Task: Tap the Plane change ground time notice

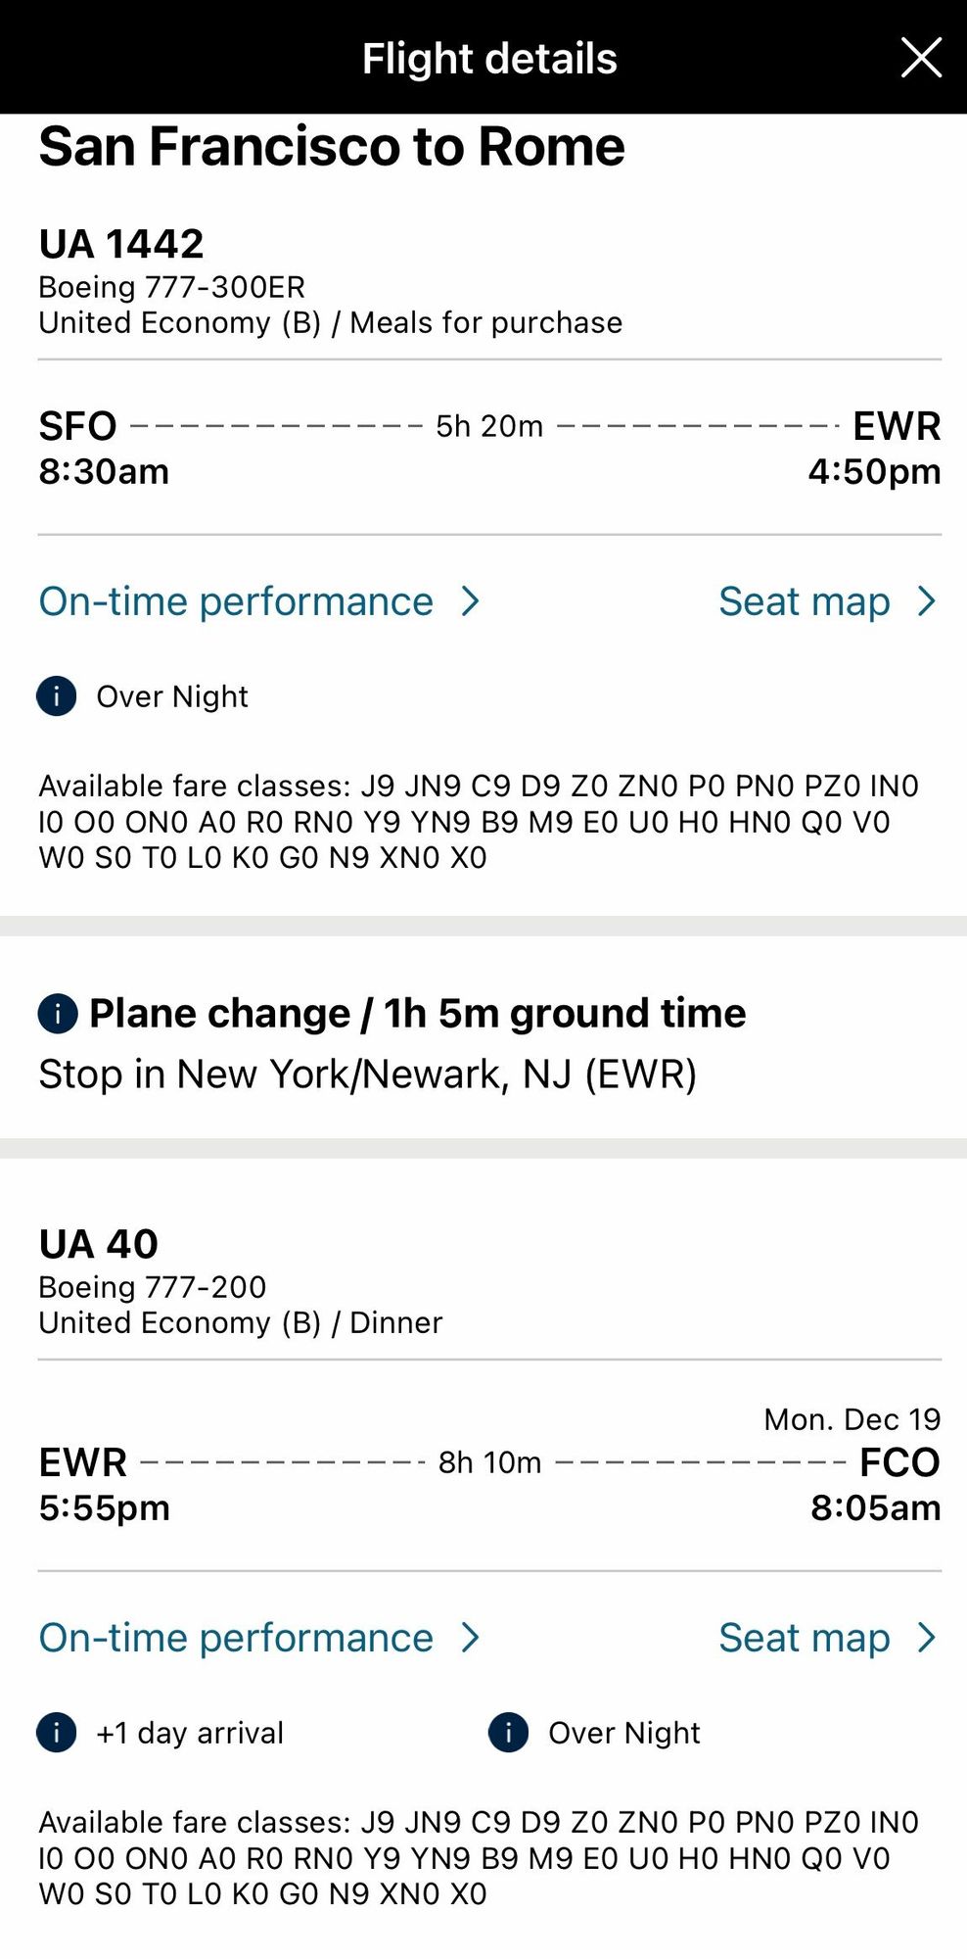Action: click(418, 1014)
